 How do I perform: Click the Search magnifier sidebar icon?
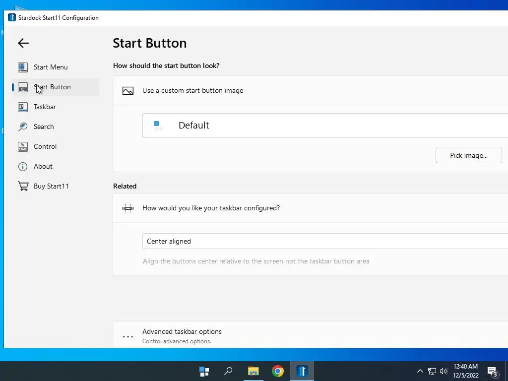[x=23, y=127]
